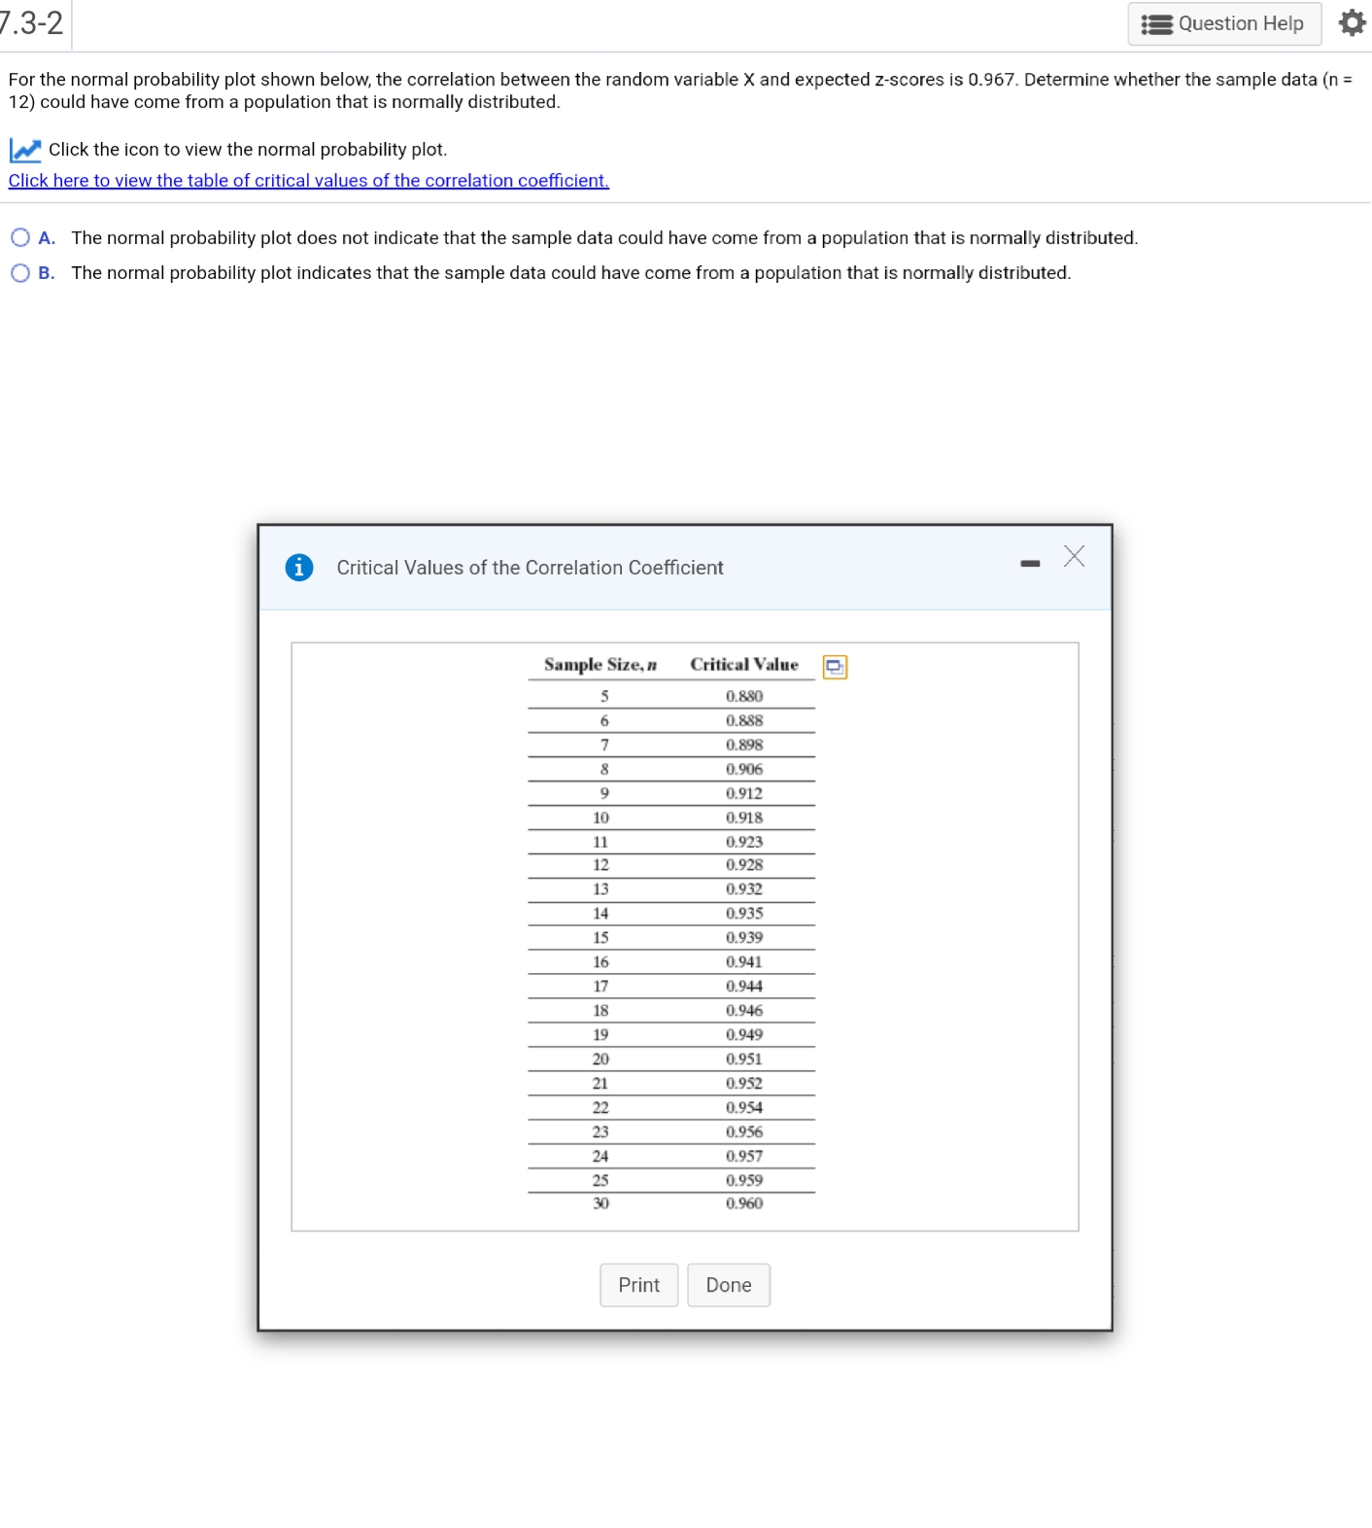Select answer option A radio button
The height and width of the screenshot is (1528, 1372).
pos(20,237)
